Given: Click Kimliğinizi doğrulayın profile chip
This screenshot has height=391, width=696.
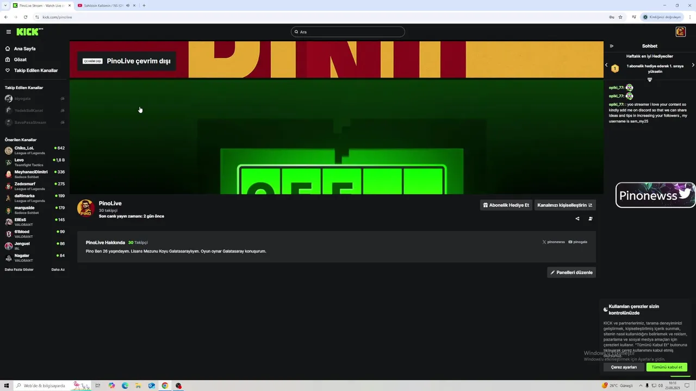Looking at the screenshot, I should [662, 17].
